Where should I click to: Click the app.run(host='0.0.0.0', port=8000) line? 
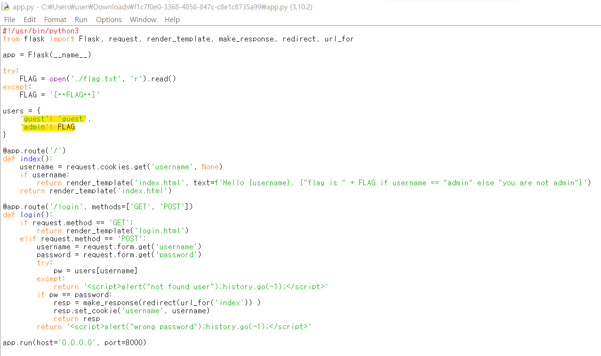point(74,342)
